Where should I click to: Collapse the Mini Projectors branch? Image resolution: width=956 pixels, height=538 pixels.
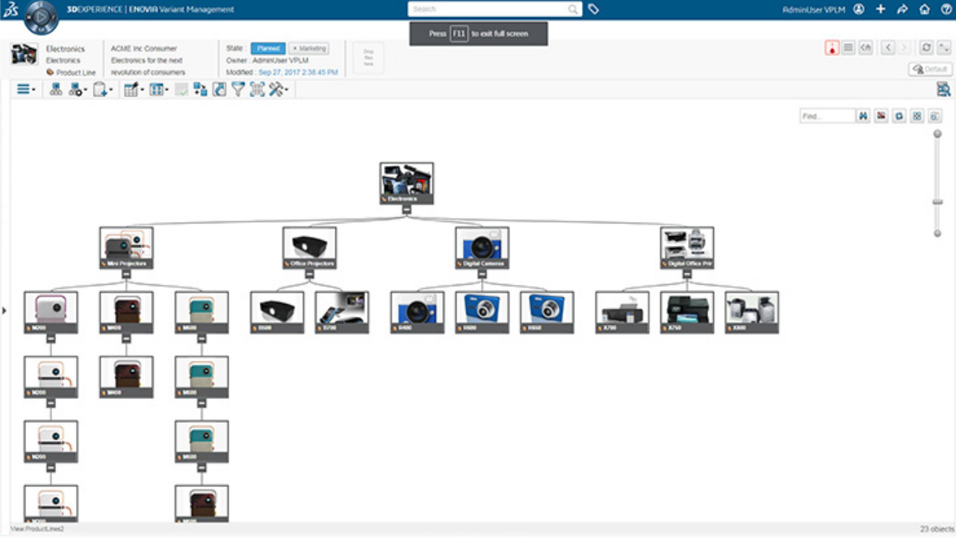coord(126,274)
